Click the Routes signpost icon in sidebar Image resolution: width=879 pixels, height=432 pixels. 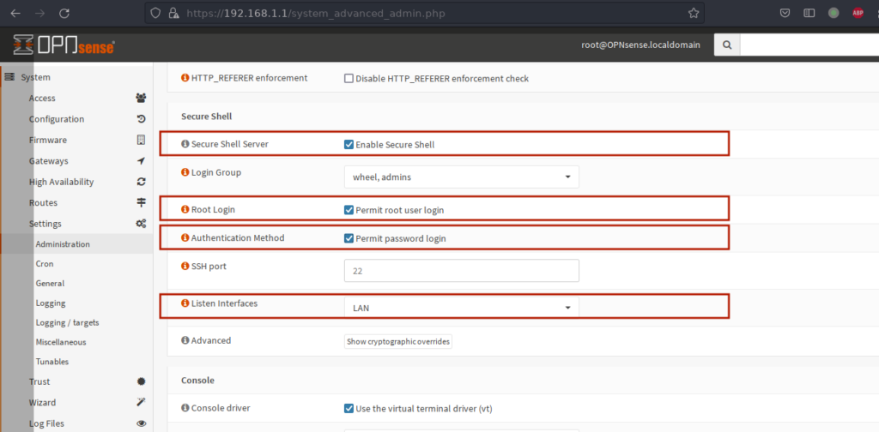142,202
